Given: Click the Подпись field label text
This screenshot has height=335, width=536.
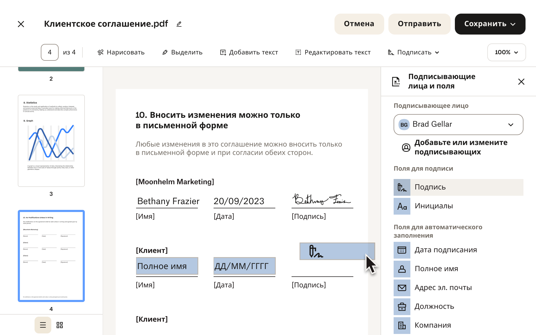Looking at the screenshot, I should [x=430, y=187].
